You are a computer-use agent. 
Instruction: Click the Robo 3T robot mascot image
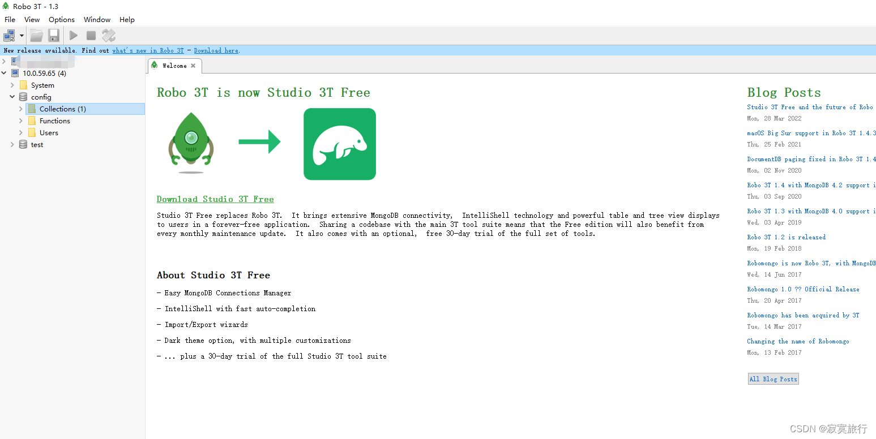[191, 143]
